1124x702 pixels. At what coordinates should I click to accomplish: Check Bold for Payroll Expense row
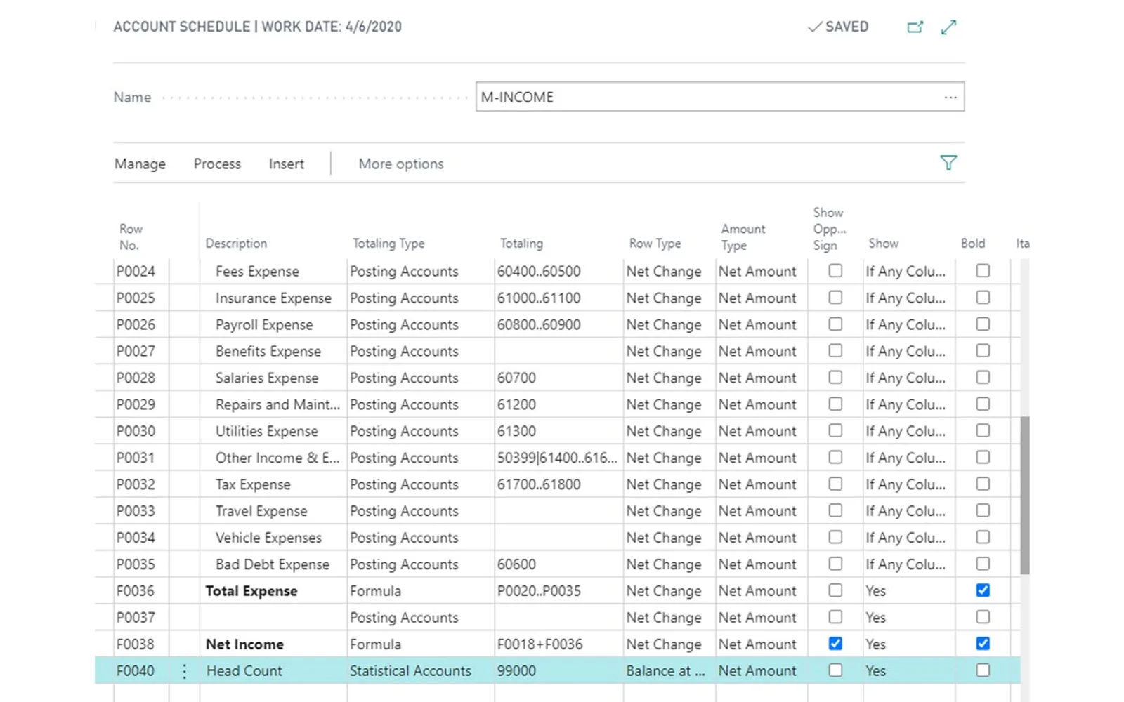[x=983, y=324]
